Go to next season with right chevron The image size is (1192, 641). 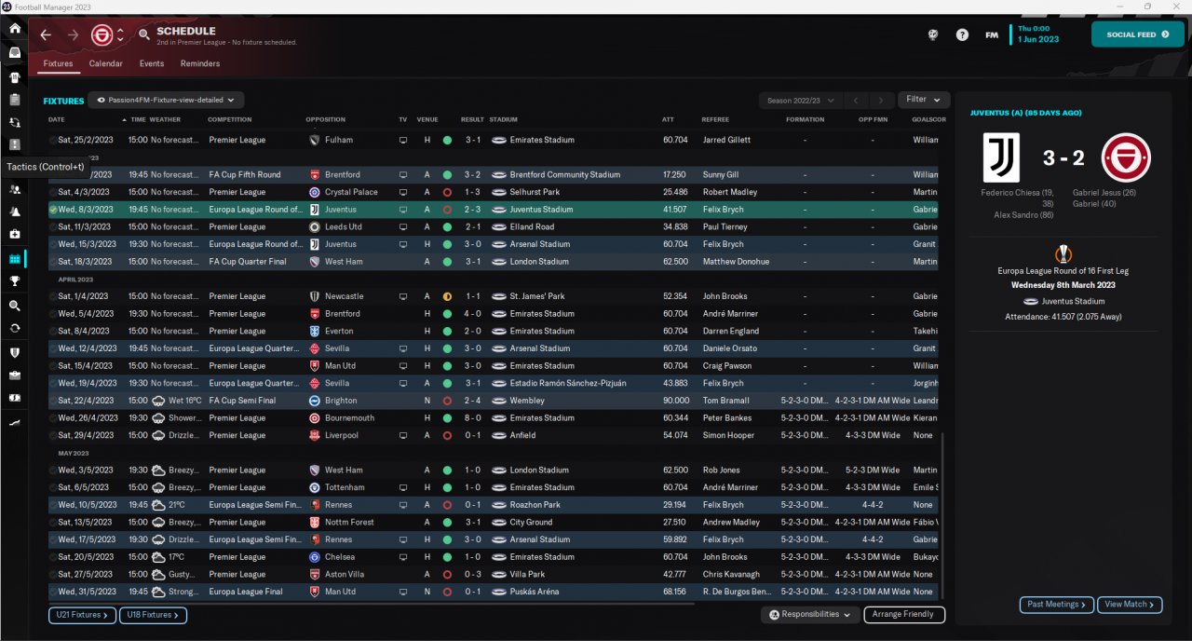tap(881, 100)
